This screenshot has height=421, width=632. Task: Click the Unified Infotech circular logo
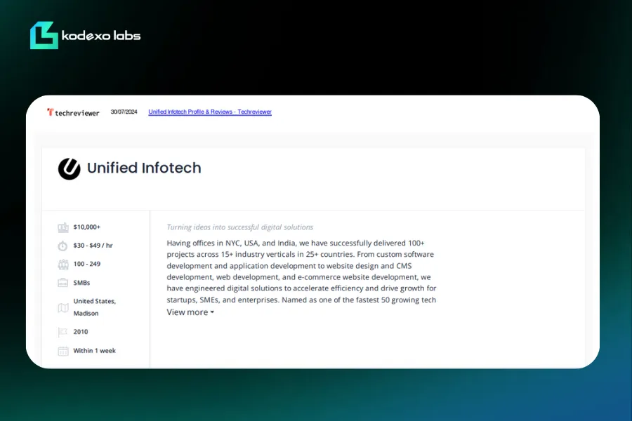pos(70,168)
